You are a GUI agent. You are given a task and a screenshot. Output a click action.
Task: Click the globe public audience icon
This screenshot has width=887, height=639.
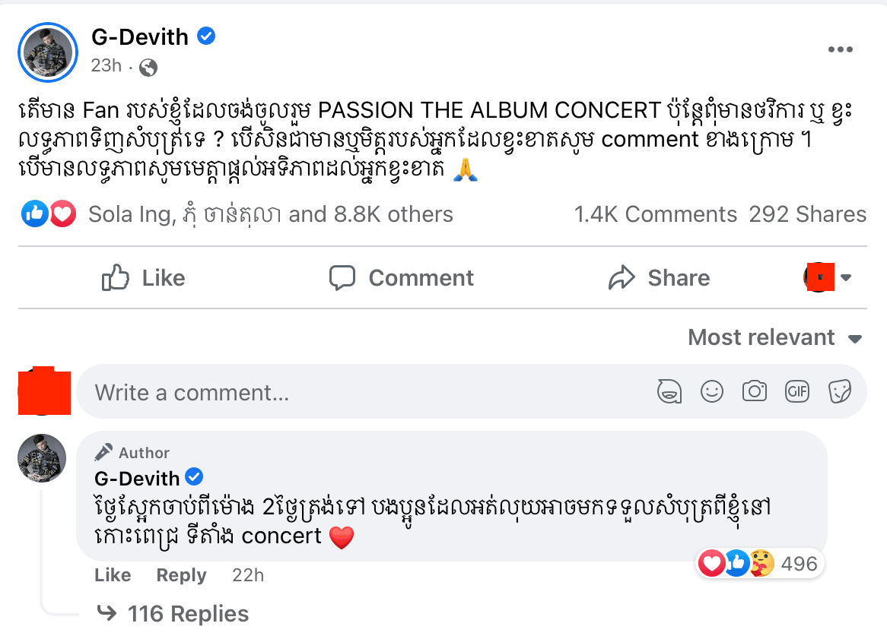click(x=149, y=68)
